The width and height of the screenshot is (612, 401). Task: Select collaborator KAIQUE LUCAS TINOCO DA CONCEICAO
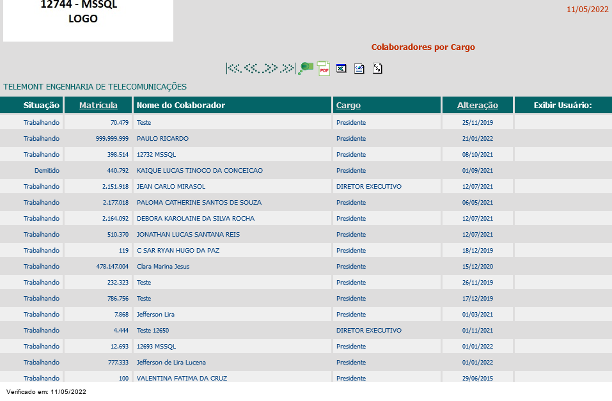(200, 171)
